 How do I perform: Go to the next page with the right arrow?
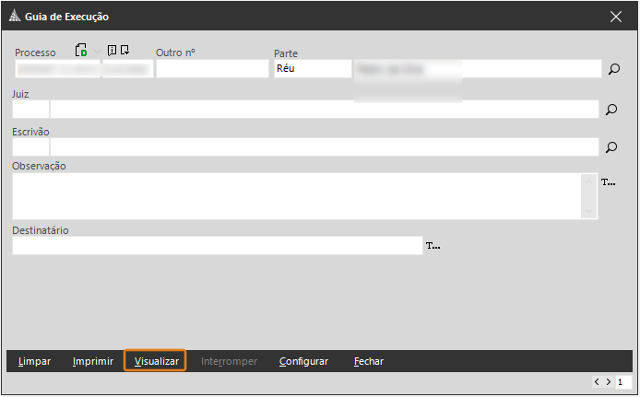[x=608, y=382]
